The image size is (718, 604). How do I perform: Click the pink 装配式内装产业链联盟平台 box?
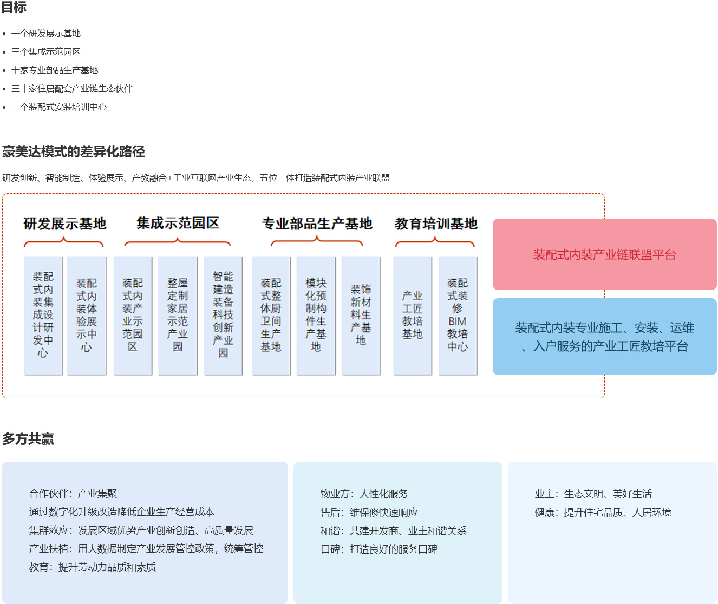[605, 254]
